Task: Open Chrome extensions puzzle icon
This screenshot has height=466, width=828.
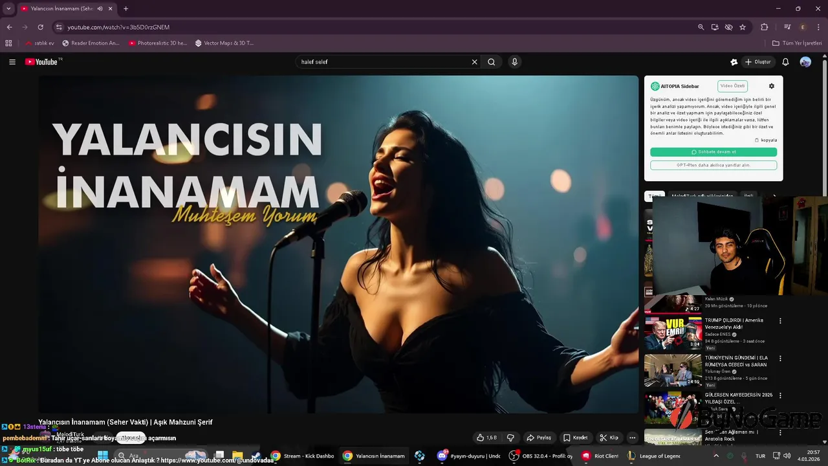Action: coord(765,27)
